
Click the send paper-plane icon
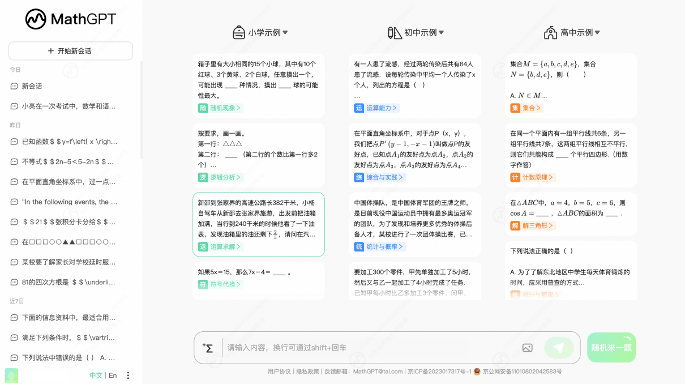tap(558, 347)
